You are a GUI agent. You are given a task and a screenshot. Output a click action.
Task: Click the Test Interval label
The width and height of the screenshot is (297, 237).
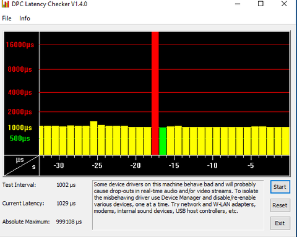pyautogui.click(x=19, y=185)
